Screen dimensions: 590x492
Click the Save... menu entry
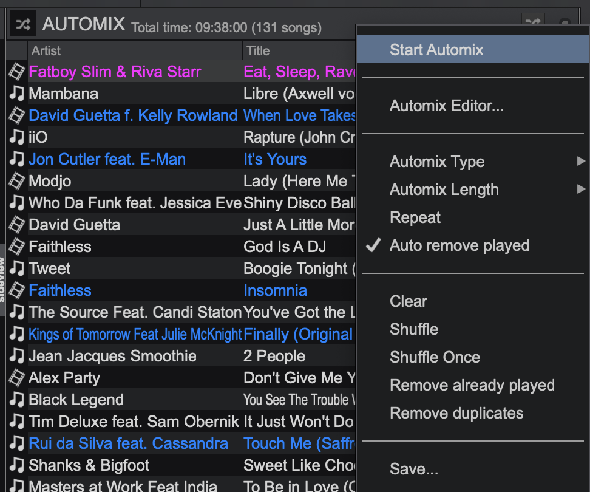(x=414, y=470)
